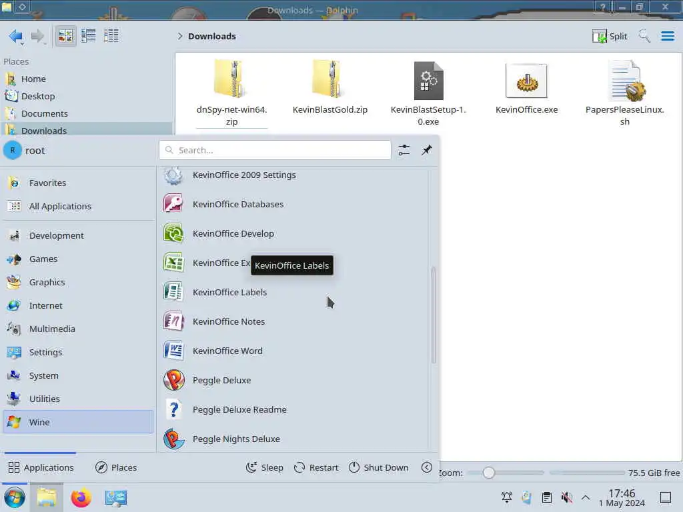Select KevinBlastGold.zip archive
The image size is (683, 512).
pyautogui.click(x=329, y=87)
